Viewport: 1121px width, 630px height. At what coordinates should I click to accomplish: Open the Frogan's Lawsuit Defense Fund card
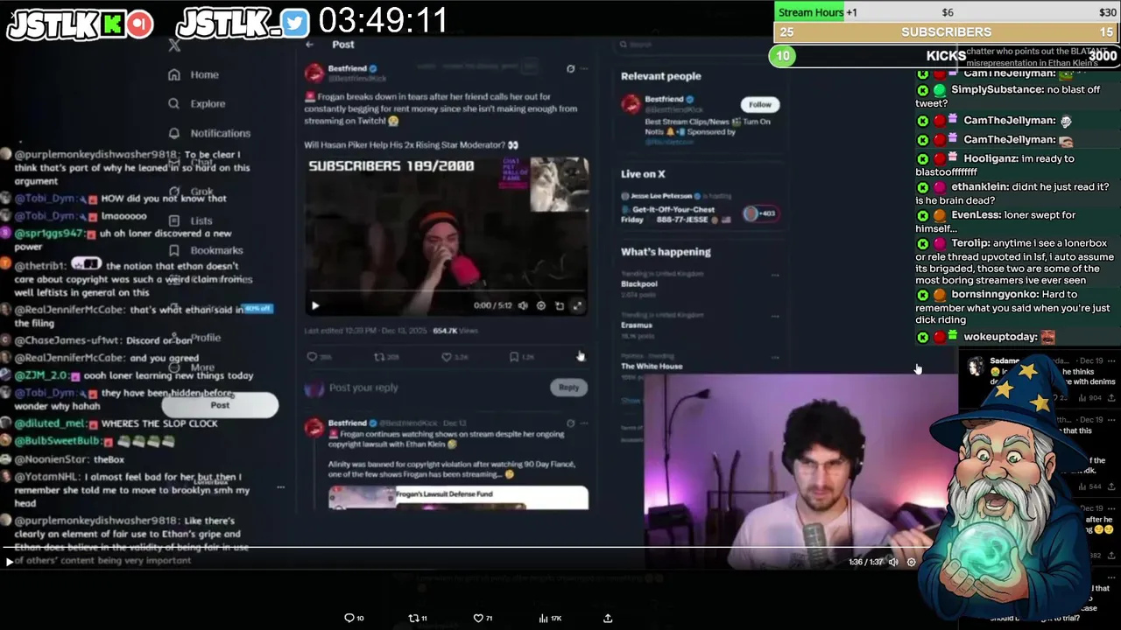click(x=458, y=497)
